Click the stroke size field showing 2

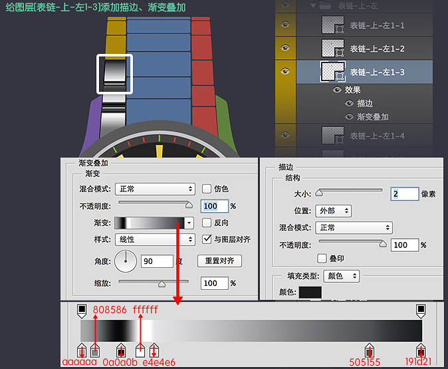(x=405, y=194)
